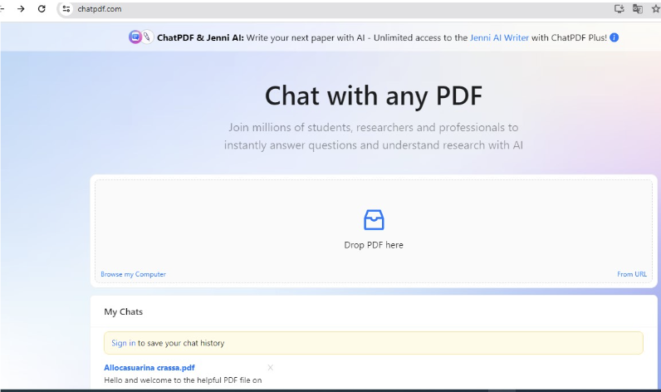Click the Drop PDF here area

pos(374,245)
